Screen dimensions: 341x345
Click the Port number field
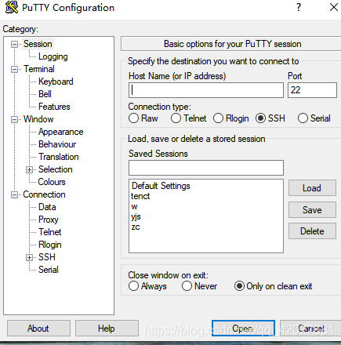tap(312, 90)
